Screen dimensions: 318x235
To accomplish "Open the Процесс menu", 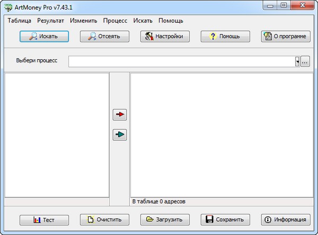I will [x=115, y=21].
